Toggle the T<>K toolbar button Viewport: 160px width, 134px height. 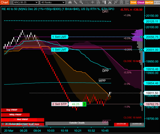(x=133, y=3)
